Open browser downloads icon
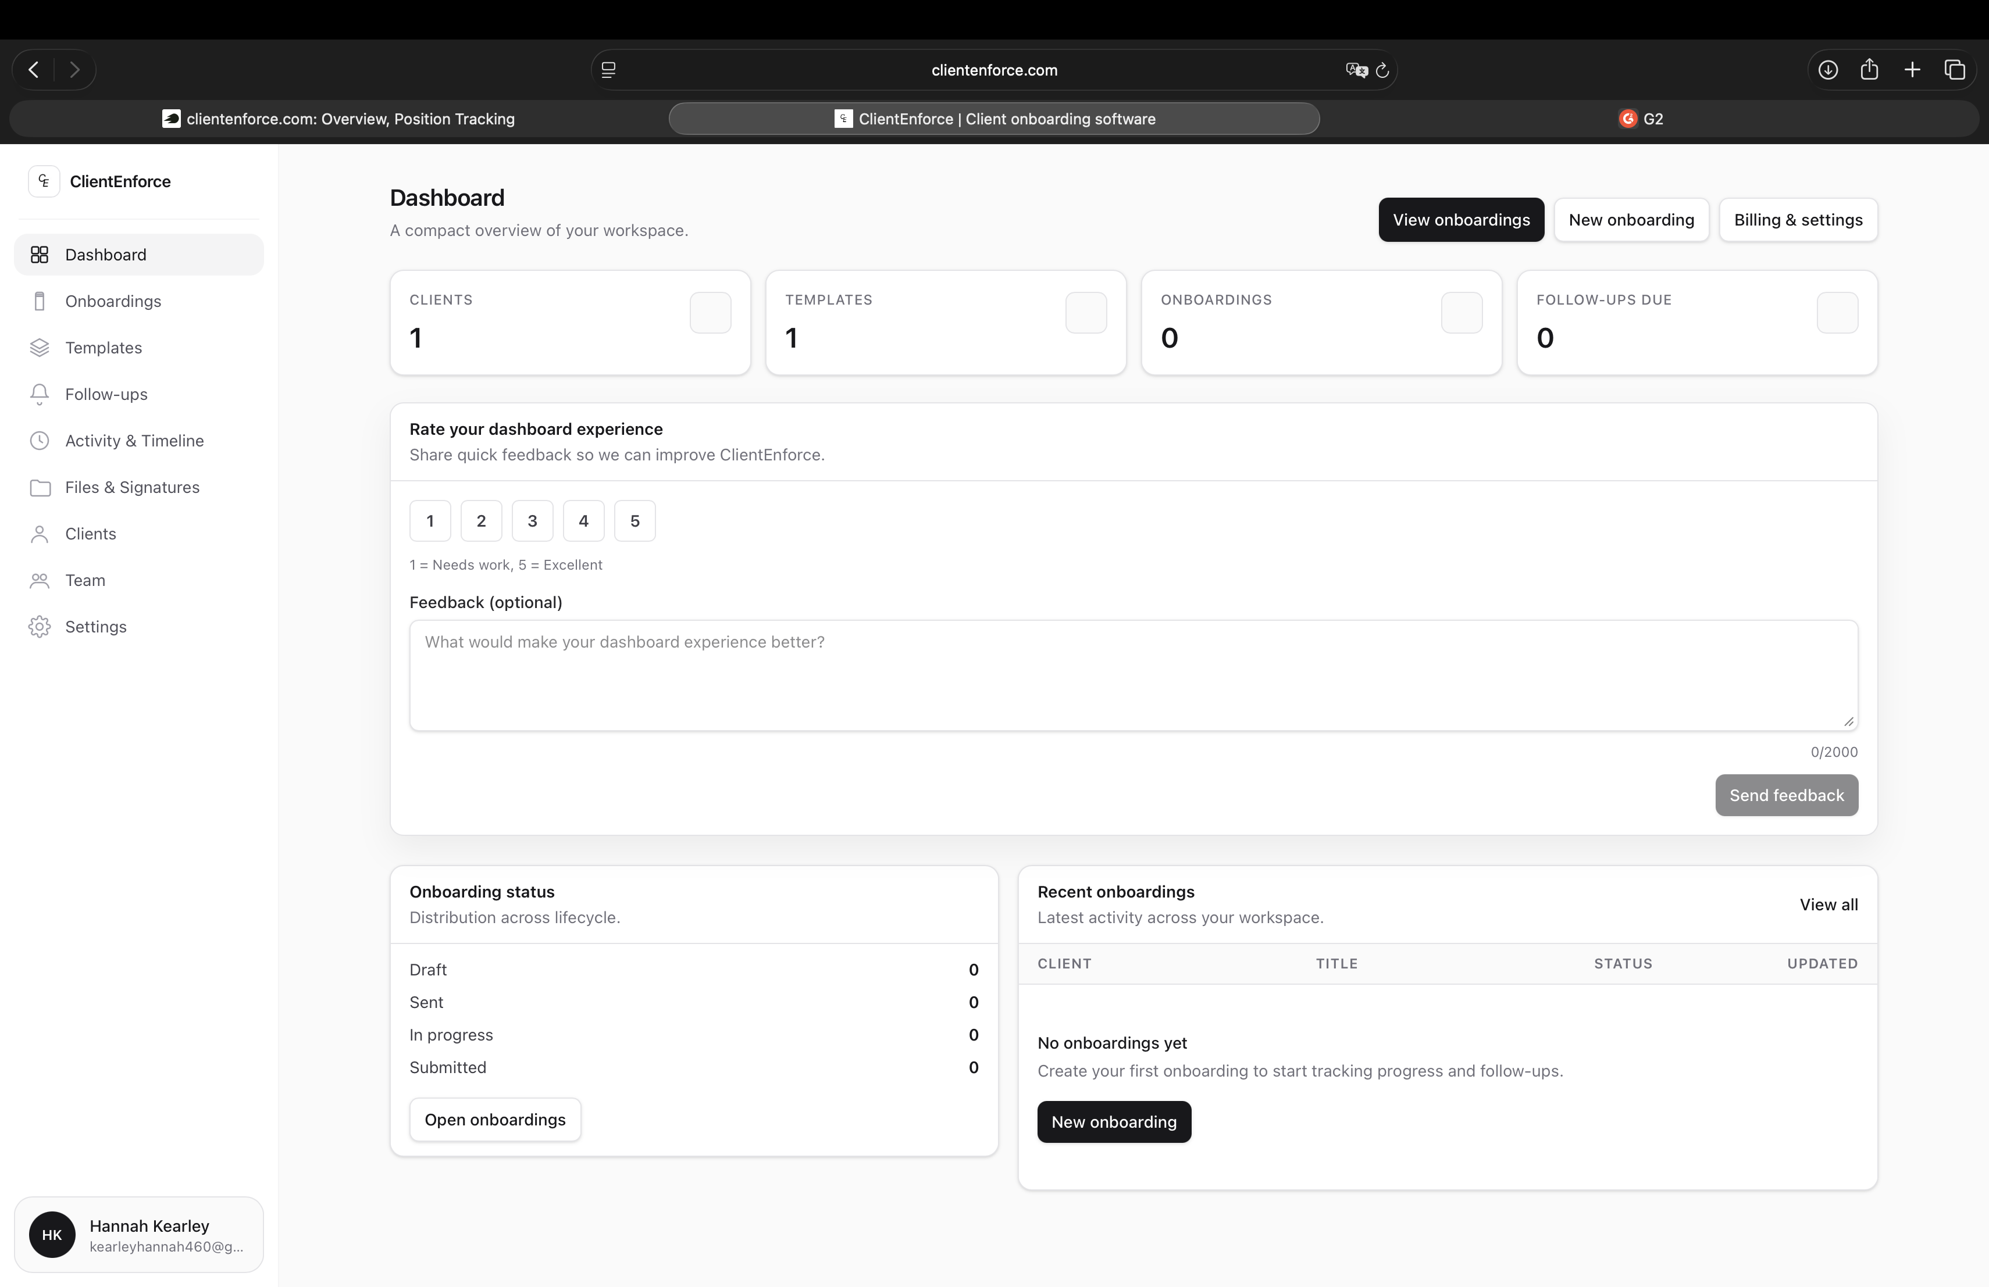 pyautogui.click(x=1828, y=70)
